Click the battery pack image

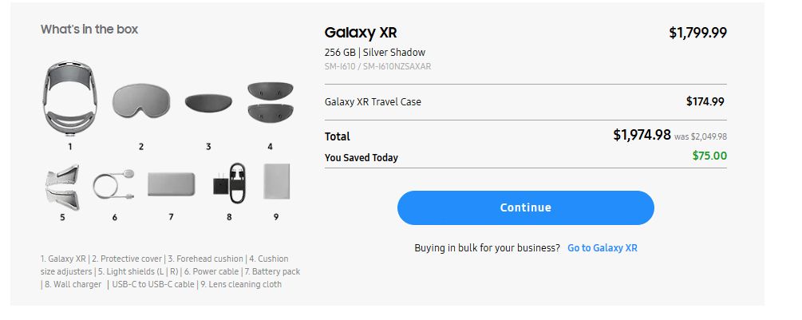pos(171,184)
